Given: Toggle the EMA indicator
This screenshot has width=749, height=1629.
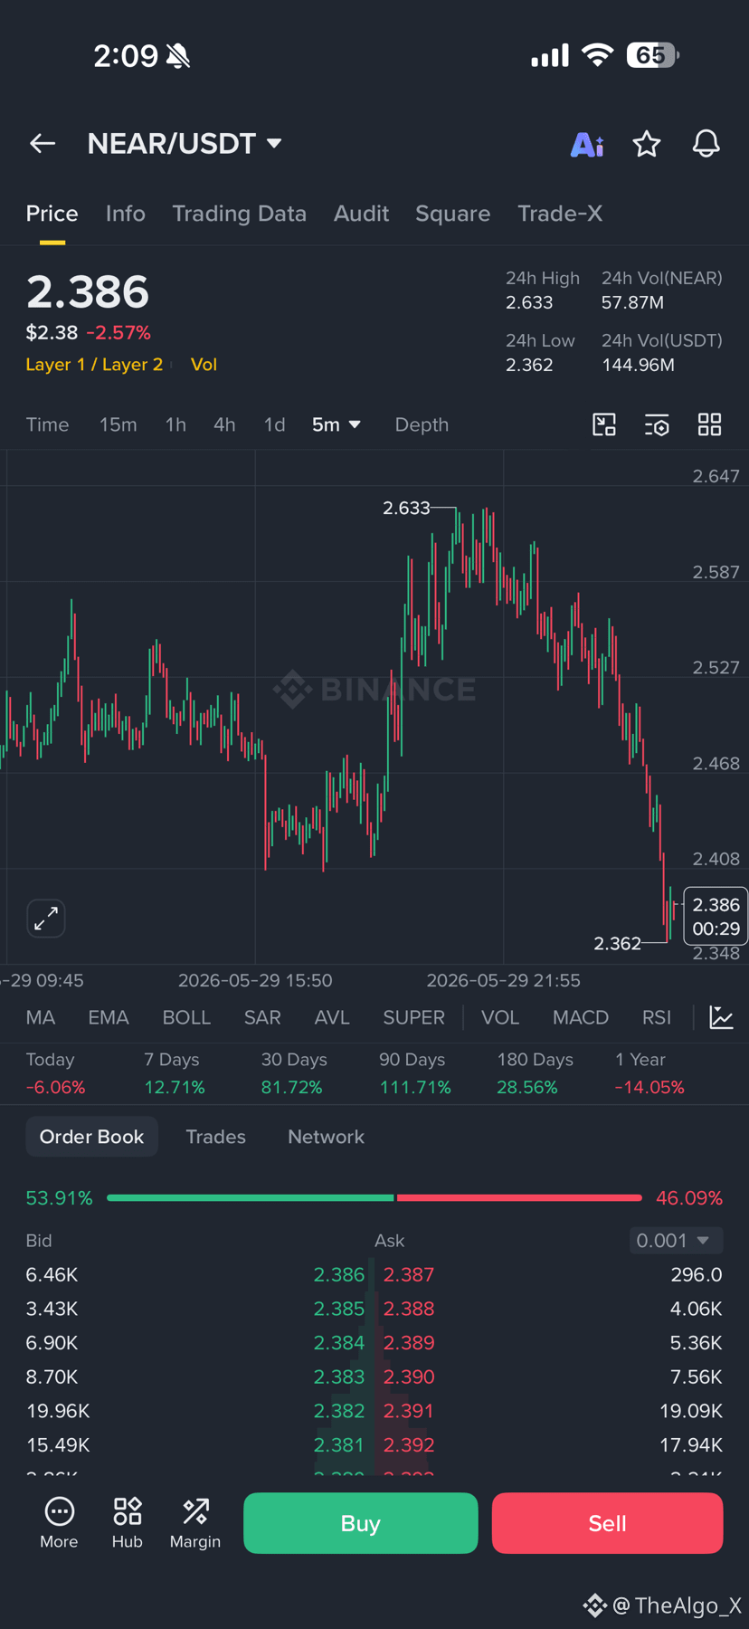Looking at the screenshot, I should 109,1017.
